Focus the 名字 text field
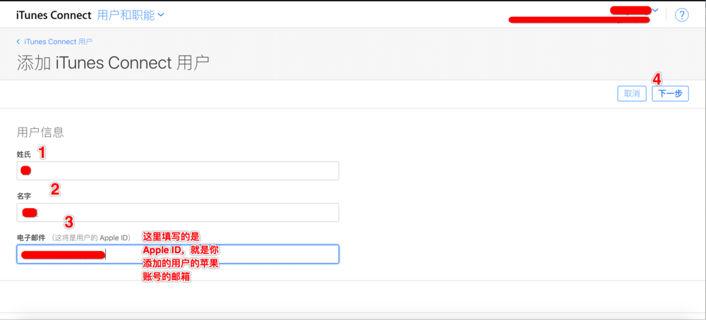 point(177,212)
